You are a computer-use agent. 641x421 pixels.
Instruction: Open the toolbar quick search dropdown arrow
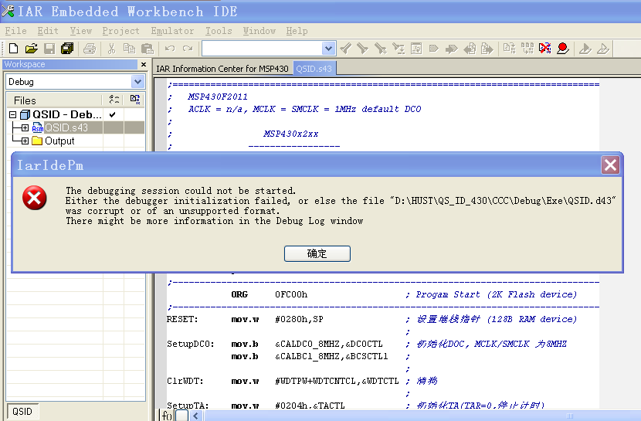coord(328,49)
